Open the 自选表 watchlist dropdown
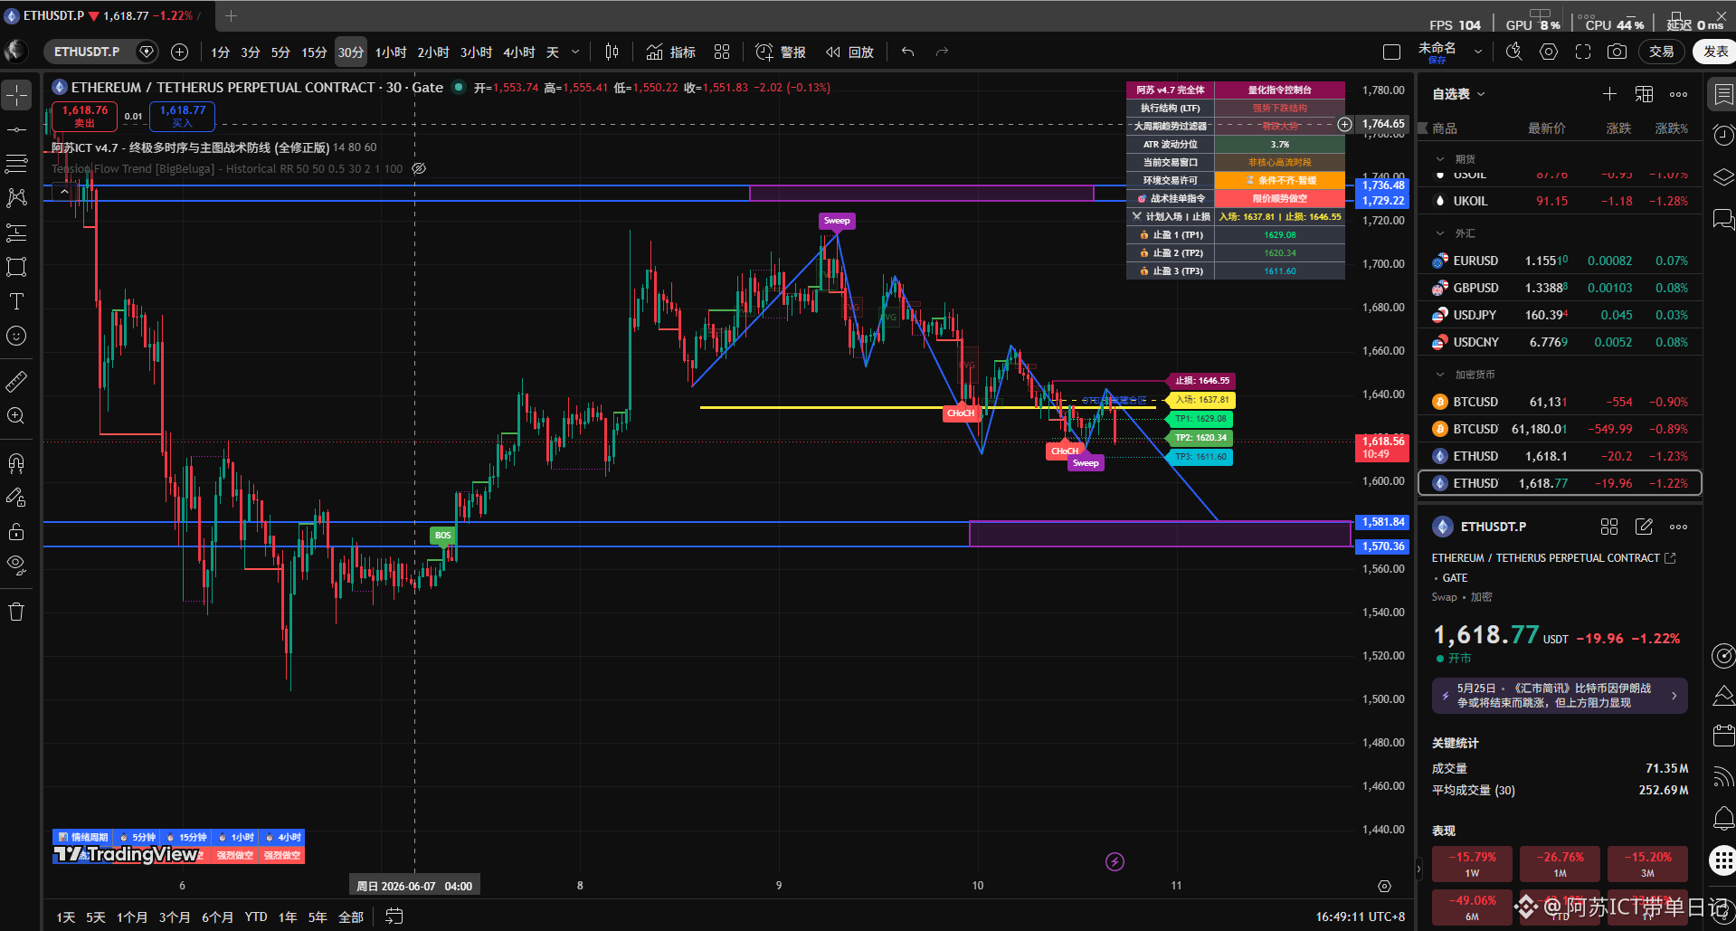Viewport: 1736px width, 931px height. click(1458, 94)
